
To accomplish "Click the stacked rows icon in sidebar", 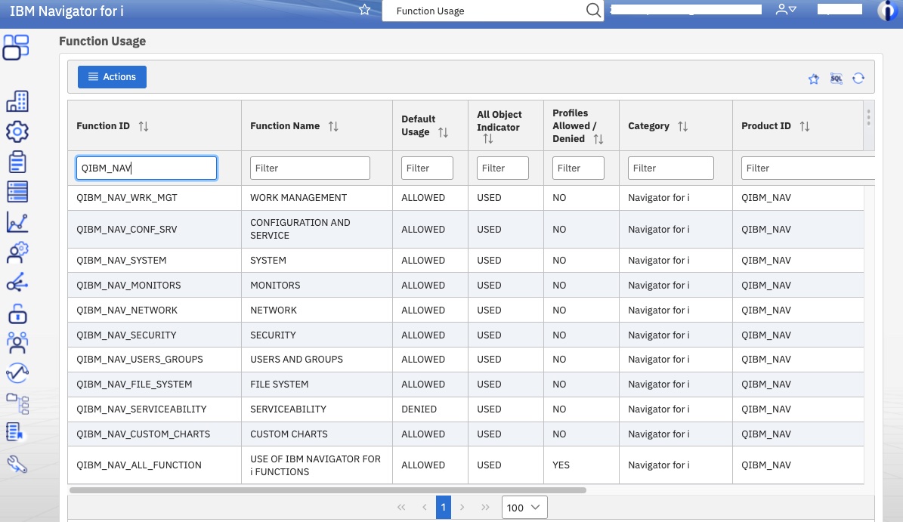I will [x=17, y=192].
